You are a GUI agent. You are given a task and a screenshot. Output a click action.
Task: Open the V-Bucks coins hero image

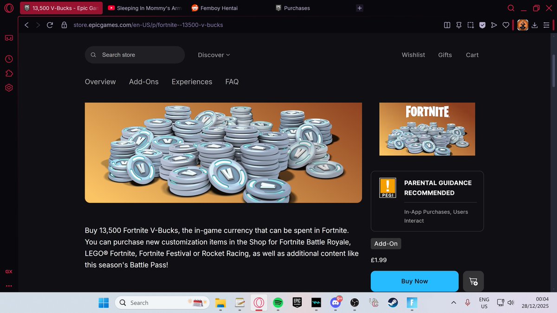223,153
